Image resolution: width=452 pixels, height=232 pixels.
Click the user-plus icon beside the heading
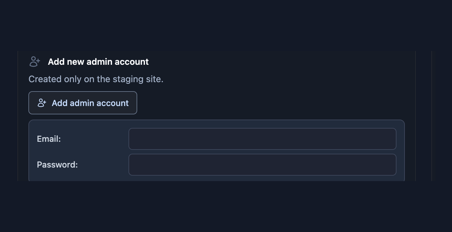[x=35, y=62]
